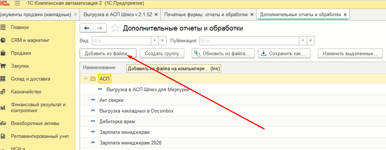Viewport: 386px width, 150px height.
Task: Go forward with the right arrow
Action: [100, 28]
